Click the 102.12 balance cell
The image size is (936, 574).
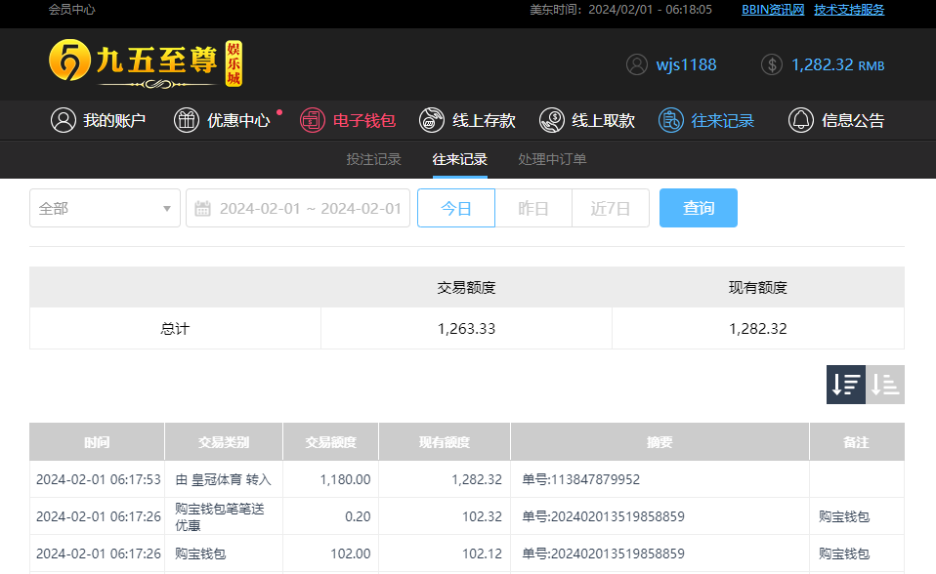point(445,553)
